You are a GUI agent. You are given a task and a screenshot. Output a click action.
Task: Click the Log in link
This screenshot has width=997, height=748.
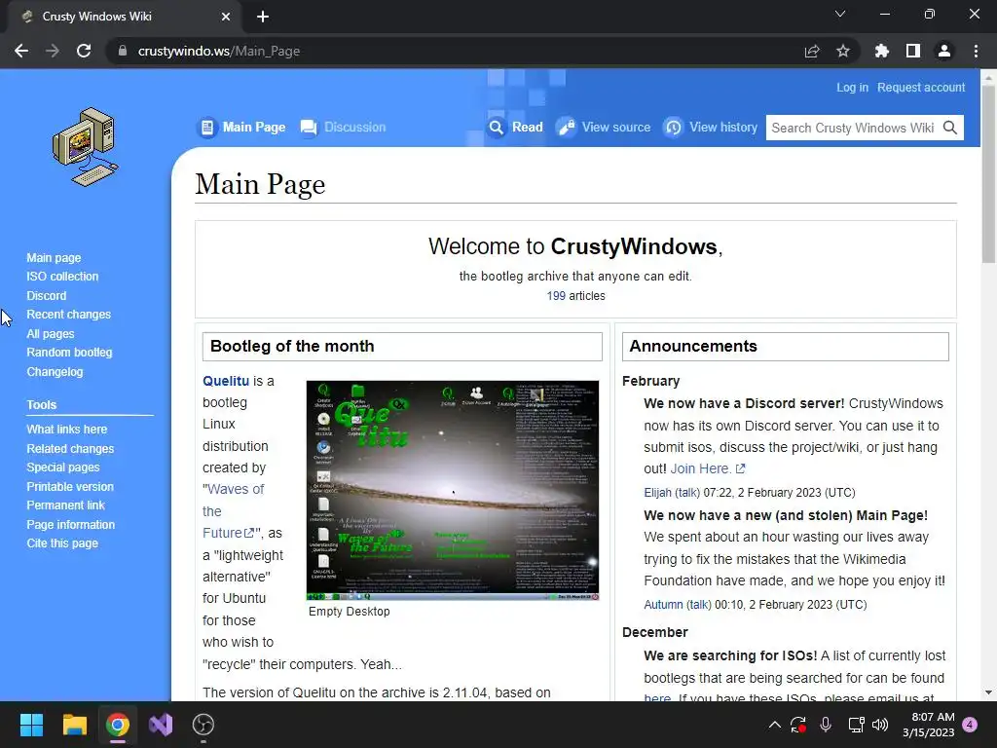[852, 88]
